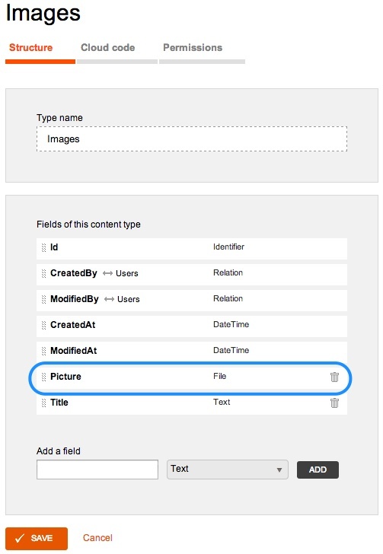Grab the drag handle of Picture field
This screenshot has width=383, height=554.
coord(44,377)
